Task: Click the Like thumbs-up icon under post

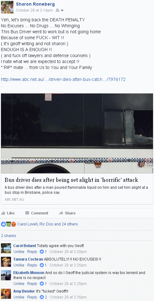Action: (3, 213)
